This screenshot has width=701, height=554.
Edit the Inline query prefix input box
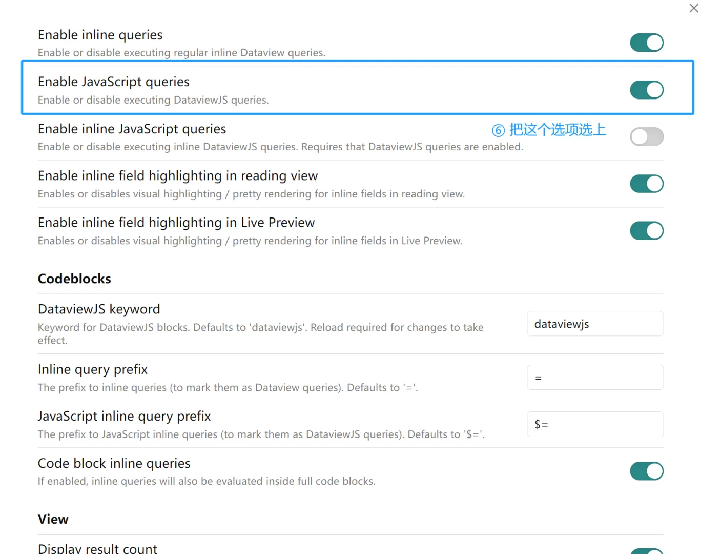(595, 377)
